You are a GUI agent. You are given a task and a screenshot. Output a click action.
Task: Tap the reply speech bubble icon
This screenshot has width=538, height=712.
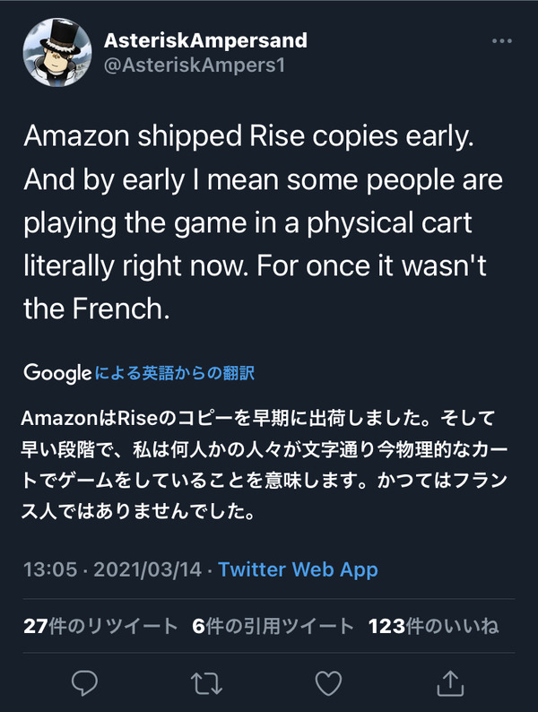pyautogui.click(x=84, y=682)
